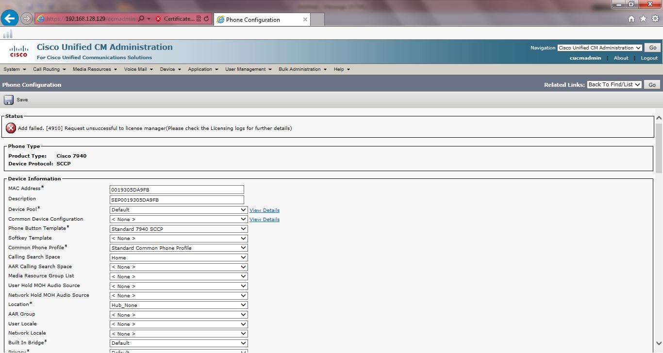Click the red error status icon
The height and width of the screenshot is (353, 663).
pos(11,128)
